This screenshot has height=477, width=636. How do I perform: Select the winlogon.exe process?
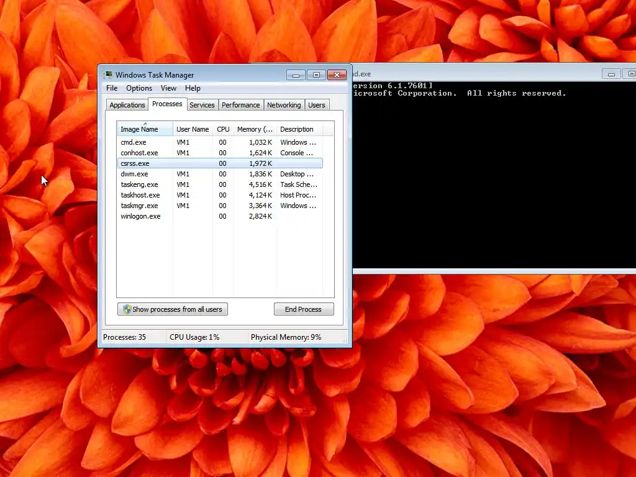[220, 216]
